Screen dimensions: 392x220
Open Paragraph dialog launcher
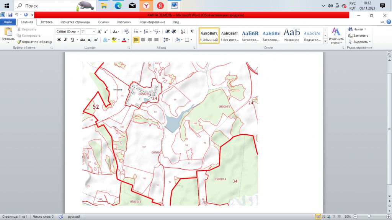(194, 48)
